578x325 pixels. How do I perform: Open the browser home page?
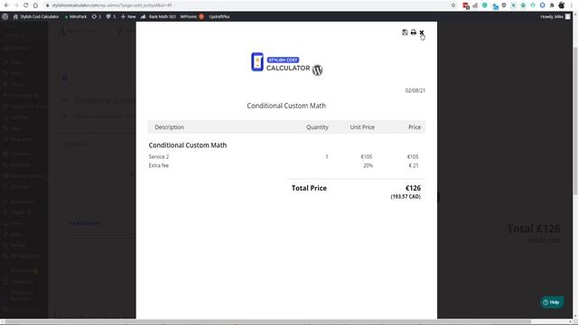tap(35, 5)
